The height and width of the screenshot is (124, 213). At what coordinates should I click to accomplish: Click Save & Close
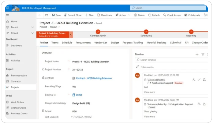pos(73,15)
